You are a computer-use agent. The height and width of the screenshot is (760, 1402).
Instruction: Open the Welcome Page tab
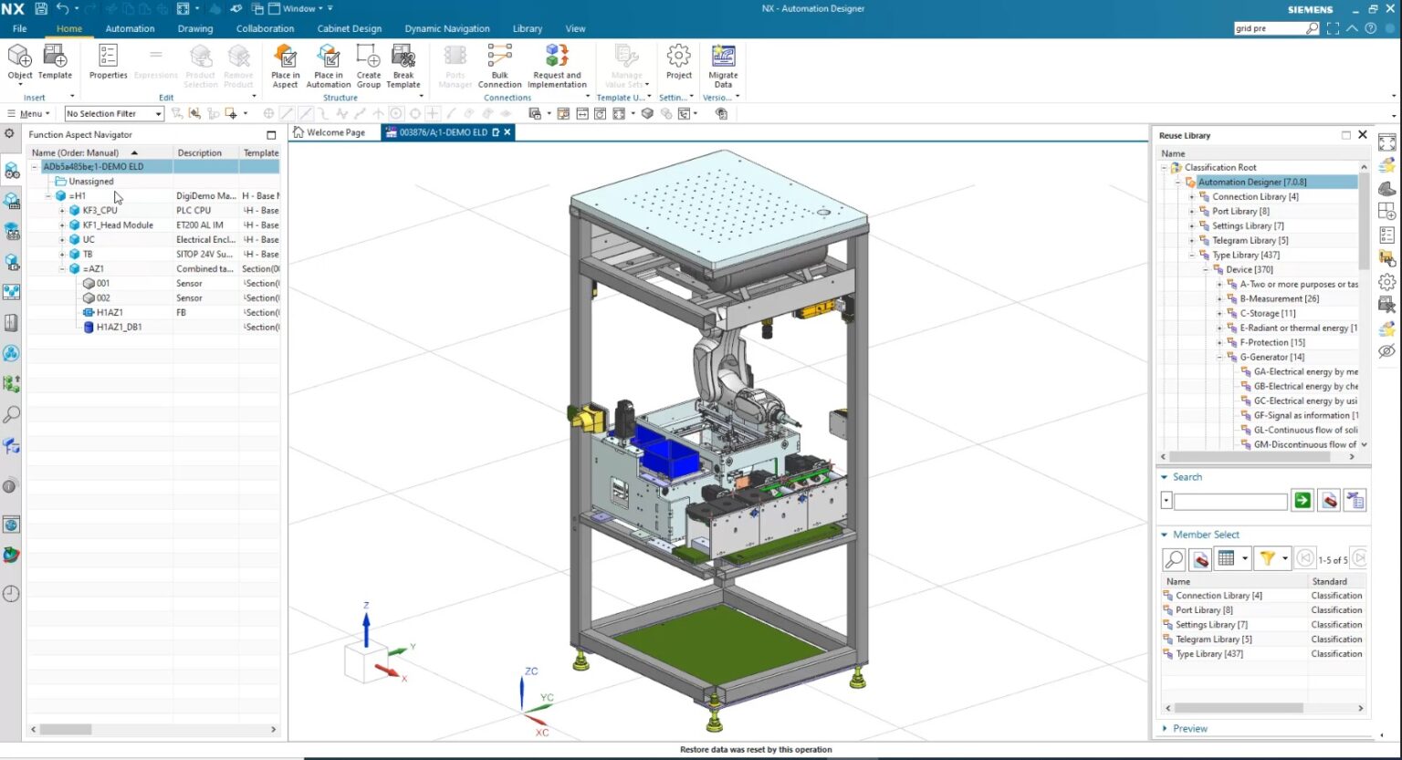click(x=335, y=132)
